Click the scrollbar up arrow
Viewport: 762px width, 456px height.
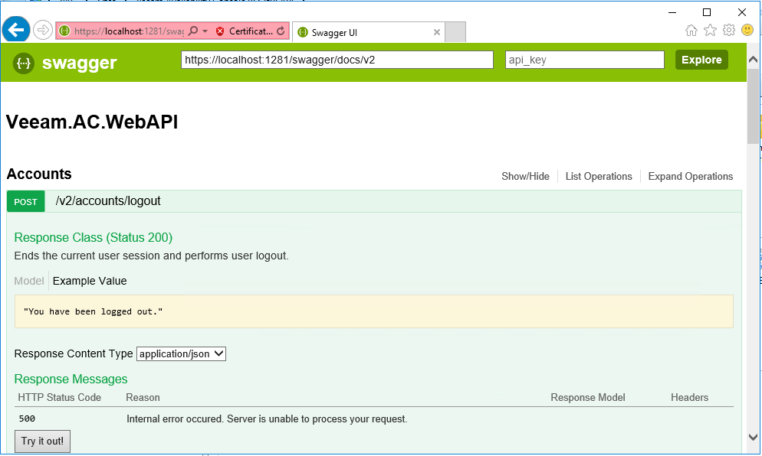click(754, 59)
